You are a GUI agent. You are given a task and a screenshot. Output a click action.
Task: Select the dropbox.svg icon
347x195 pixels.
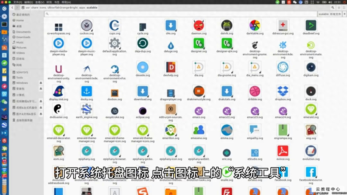click(x=283, y=91)
